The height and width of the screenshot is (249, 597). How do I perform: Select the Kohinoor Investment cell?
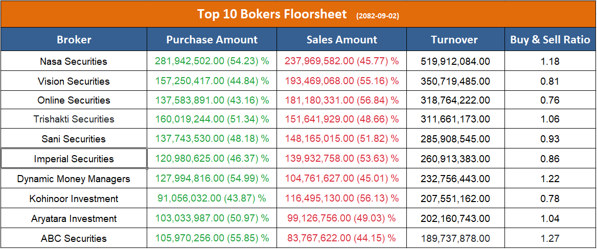point(74,199)
